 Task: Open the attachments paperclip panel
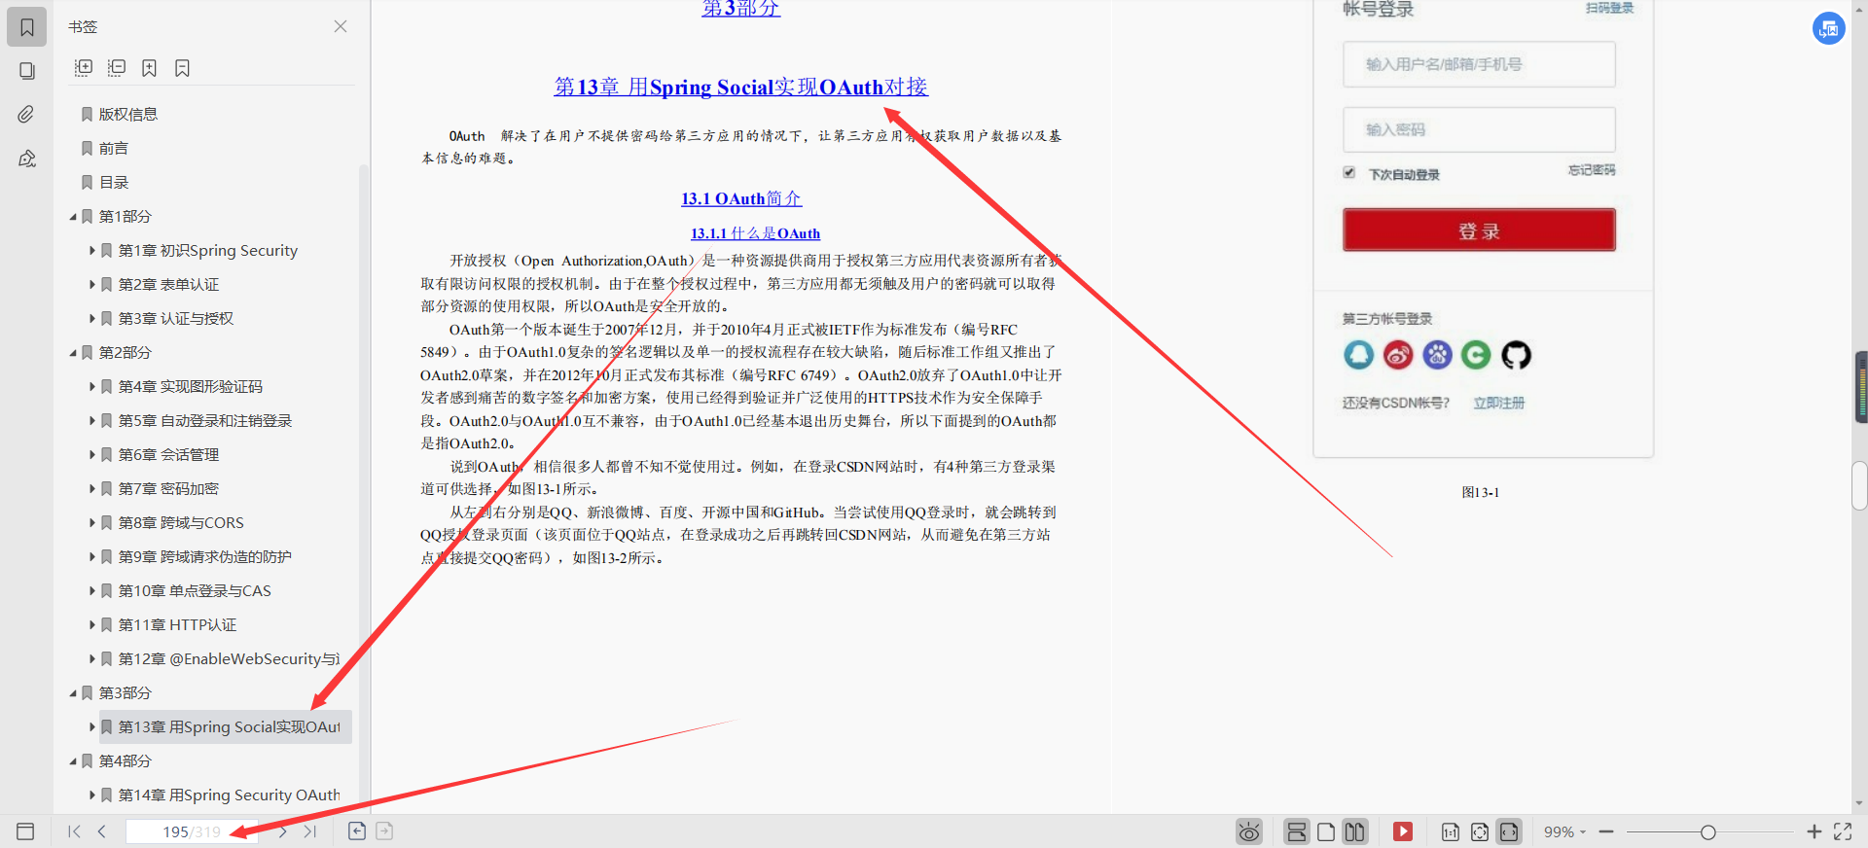pyautogui.click(x=27, y=115)
